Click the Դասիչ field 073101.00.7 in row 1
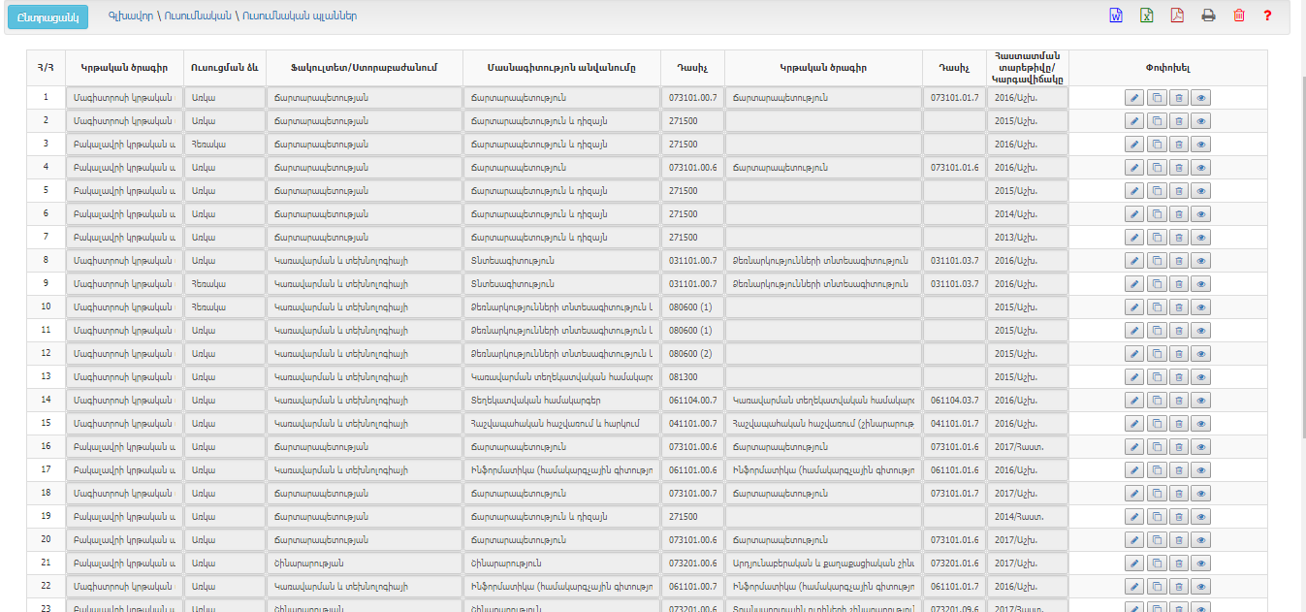Screen dimensions: 1306x612 (692, 98)
